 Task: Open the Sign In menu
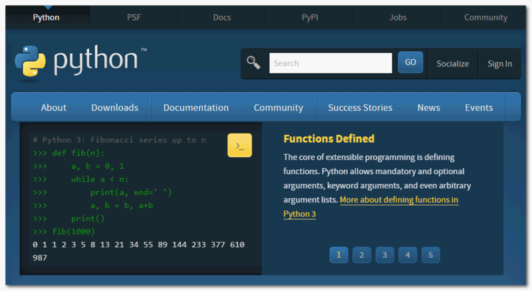(500, 64)
